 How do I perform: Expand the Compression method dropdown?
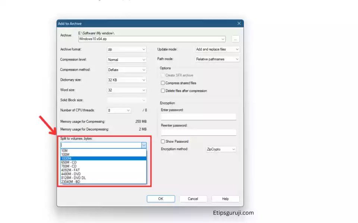click(126, 70)
